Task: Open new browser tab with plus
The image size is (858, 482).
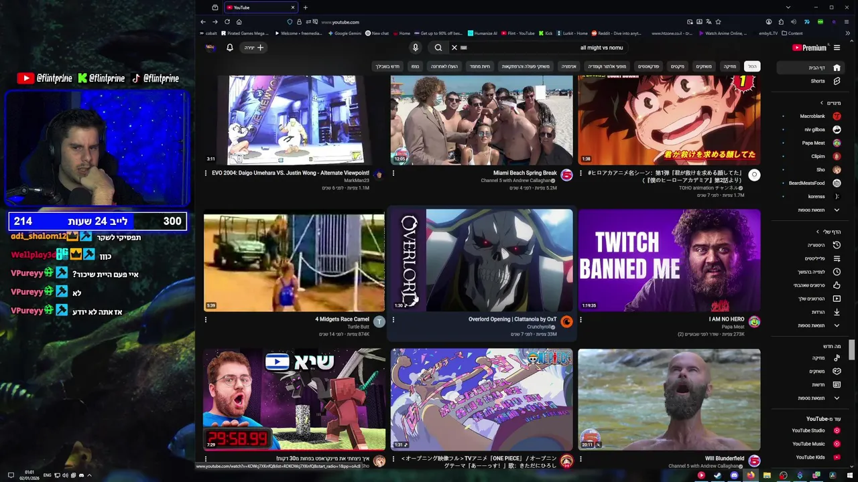Action: [305, 7]
